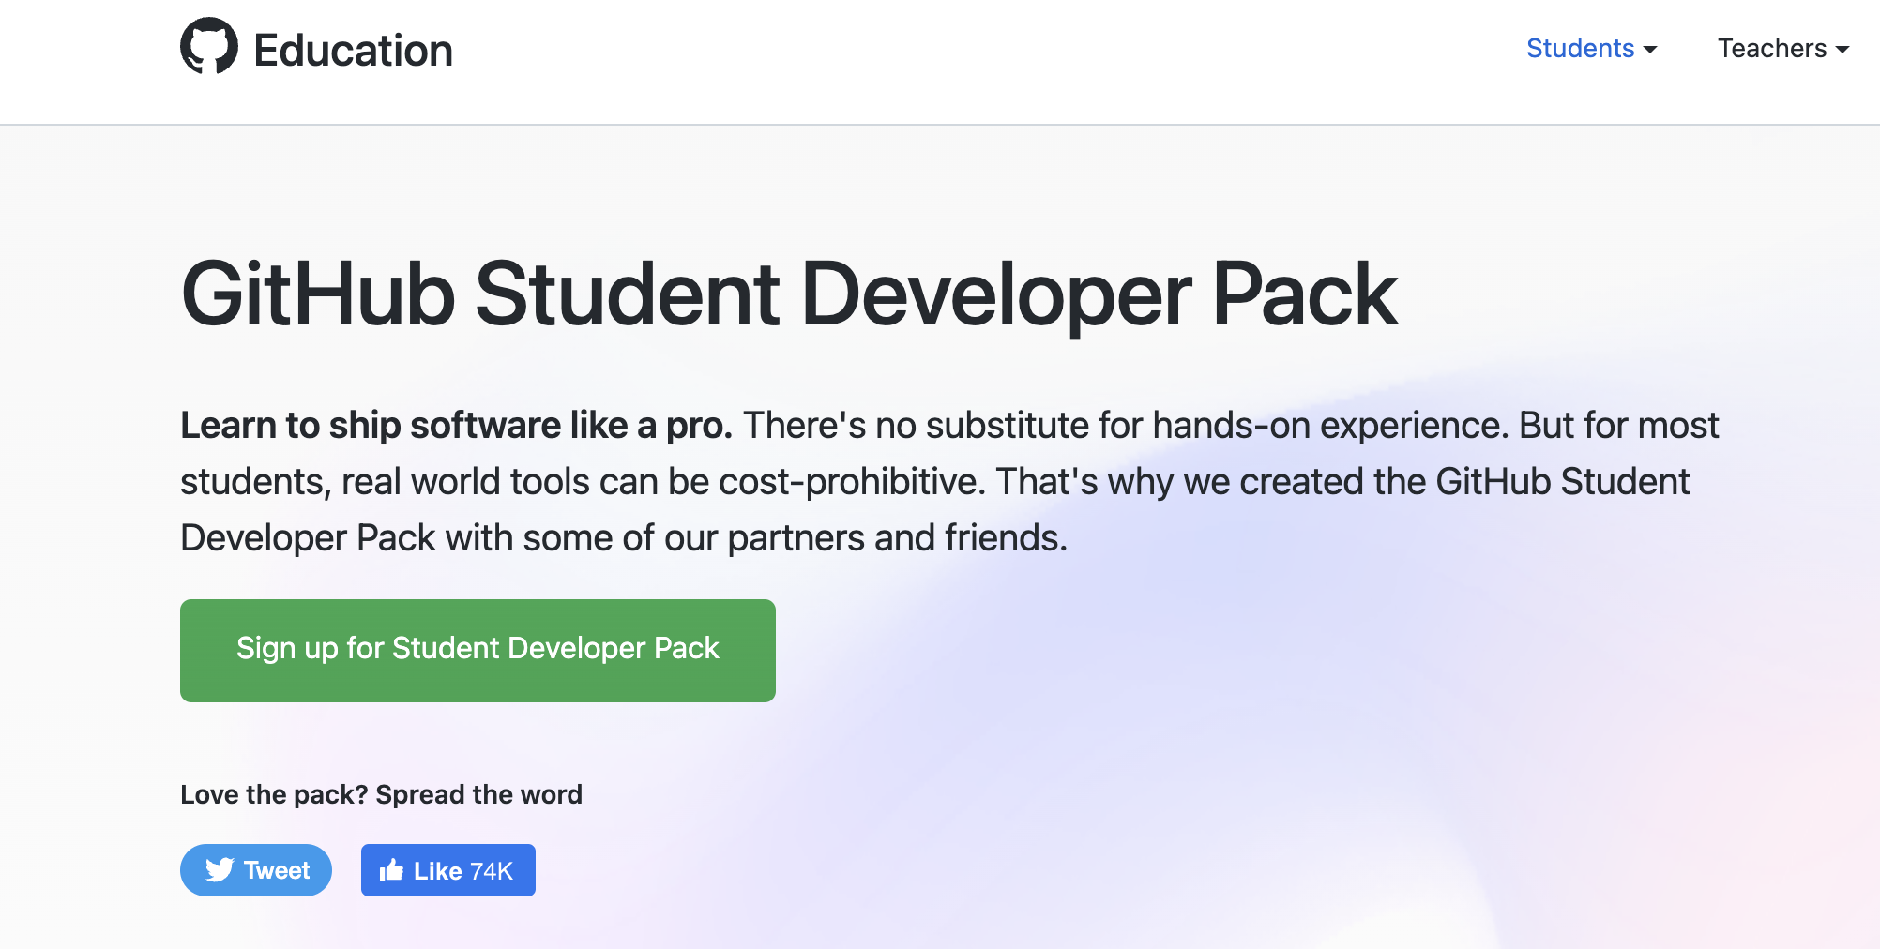
Task: Expand the caret beside Teachers
Action: coord(1842,50)
